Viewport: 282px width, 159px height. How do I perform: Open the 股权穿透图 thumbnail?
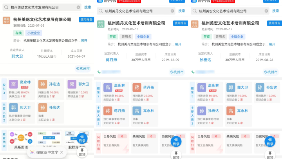coord(77,140)
